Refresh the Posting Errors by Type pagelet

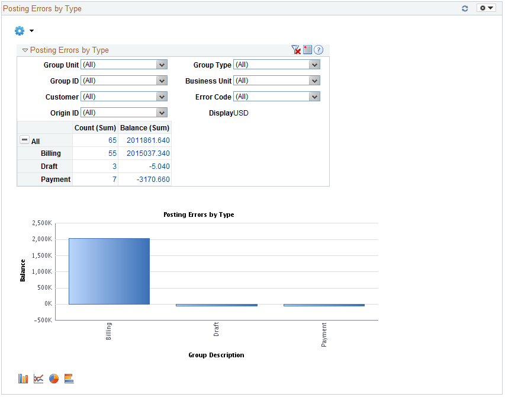tap(465, 9)
